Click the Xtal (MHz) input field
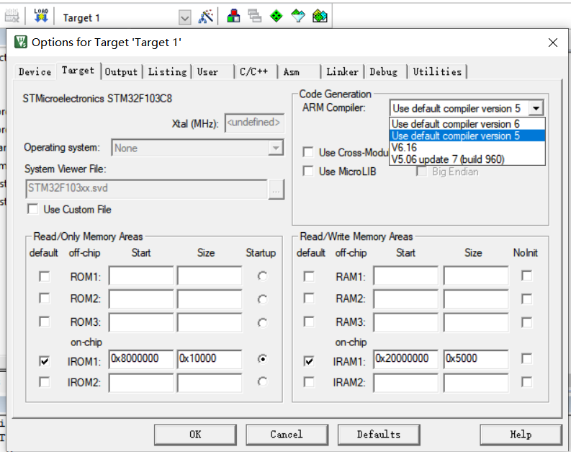Image resolution: width=571 pixels, height=452 pixels. [254, 123]
